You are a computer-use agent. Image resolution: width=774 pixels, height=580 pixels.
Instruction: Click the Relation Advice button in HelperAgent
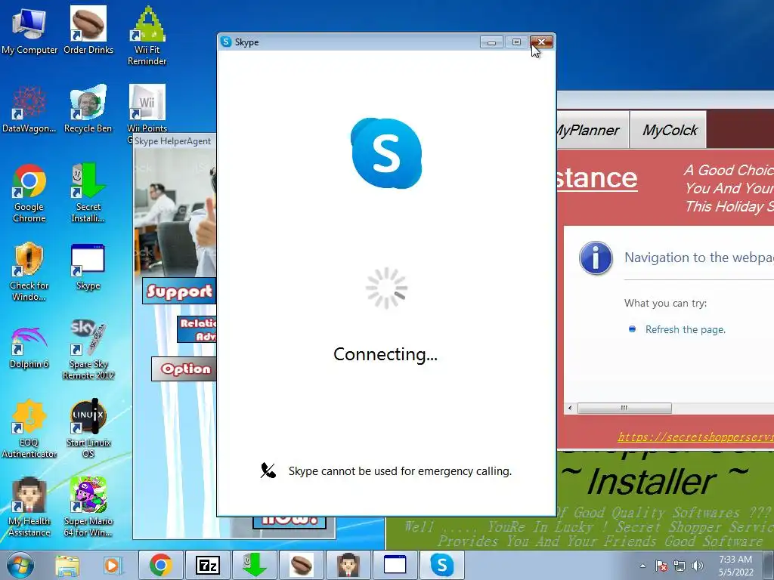tap(197, 329)
